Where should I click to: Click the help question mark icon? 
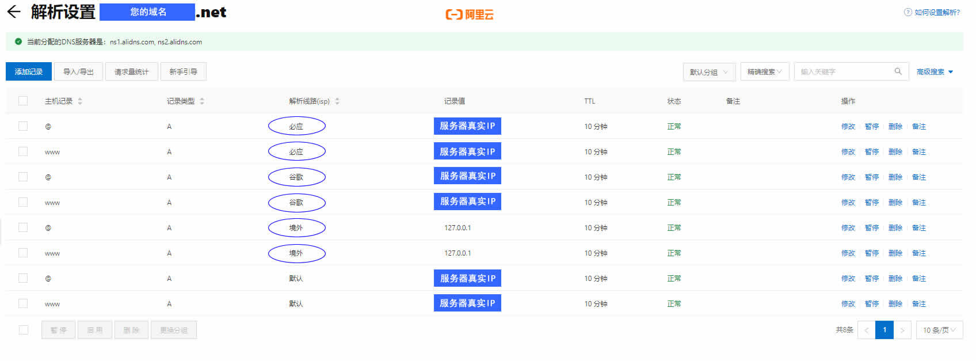[x=908, y=12]
